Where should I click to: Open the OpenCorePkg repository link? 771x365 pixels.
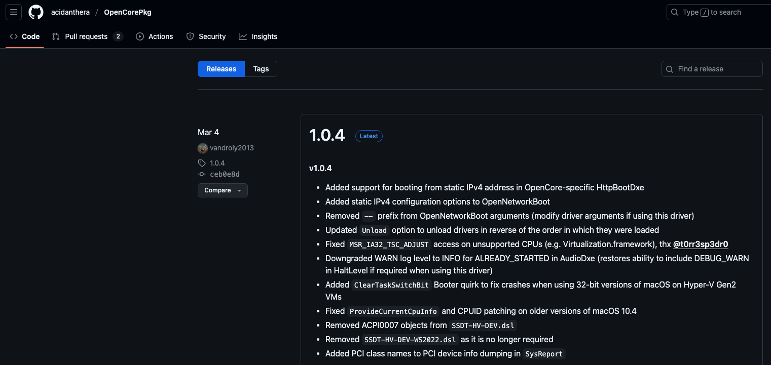[x=128, y=12]
